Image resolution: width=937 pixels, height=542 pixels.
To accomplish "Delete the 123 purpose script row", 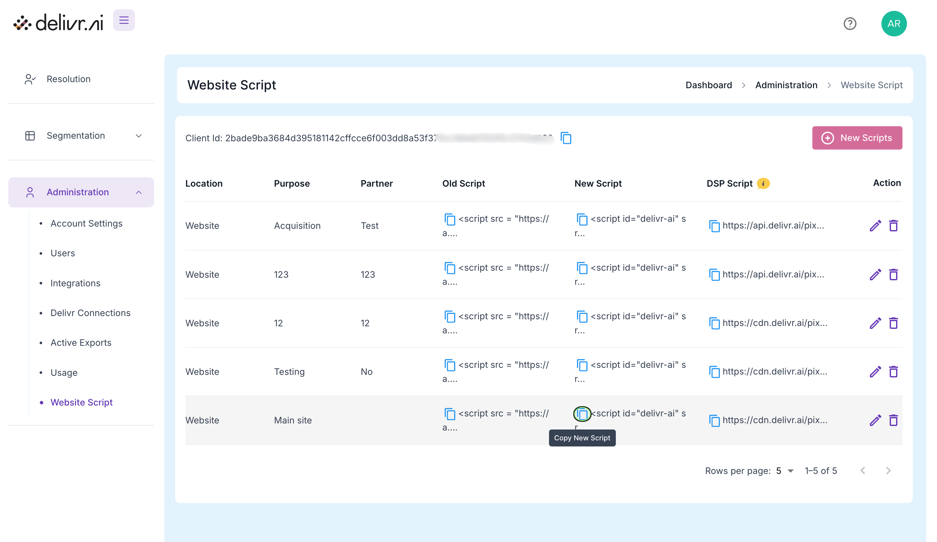I will click(893, 275).
